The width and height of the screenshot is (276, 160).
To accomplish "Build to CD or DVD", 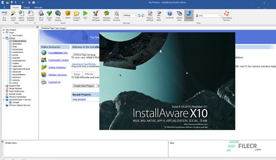I will pos(41,16).
